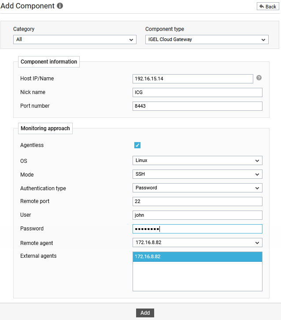This screenshot has height=320, width=281.
Task: Open the OS dropdown showing Linux
Action: pos(197,160)
